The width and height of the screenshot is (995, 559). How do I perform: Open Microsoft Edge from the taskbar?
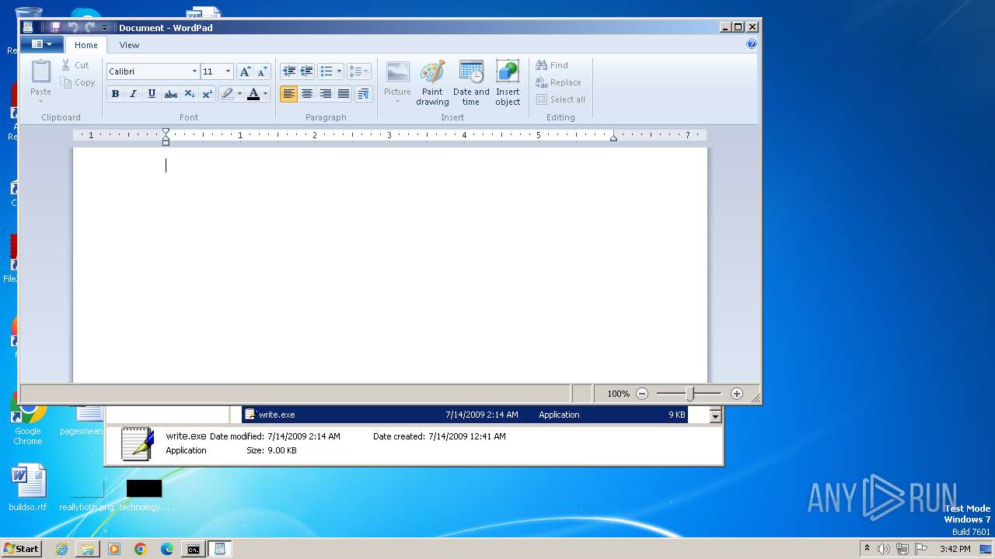167,549
